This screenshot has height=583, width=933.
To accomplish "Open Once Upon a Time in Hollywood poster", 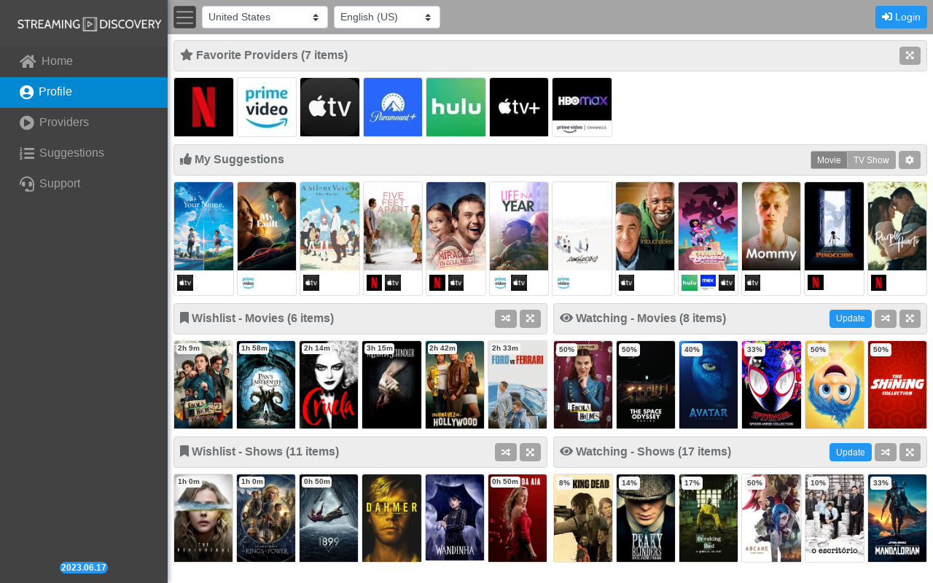I will click(x=455, y=385).
